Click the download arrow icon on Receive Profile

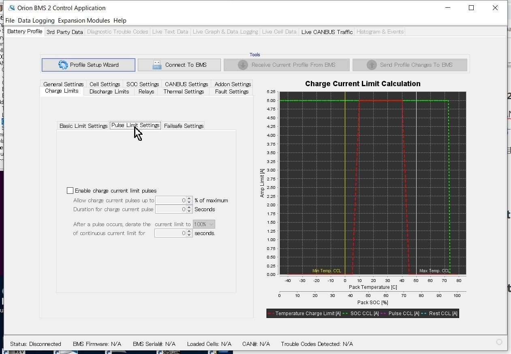click(243, 65)
